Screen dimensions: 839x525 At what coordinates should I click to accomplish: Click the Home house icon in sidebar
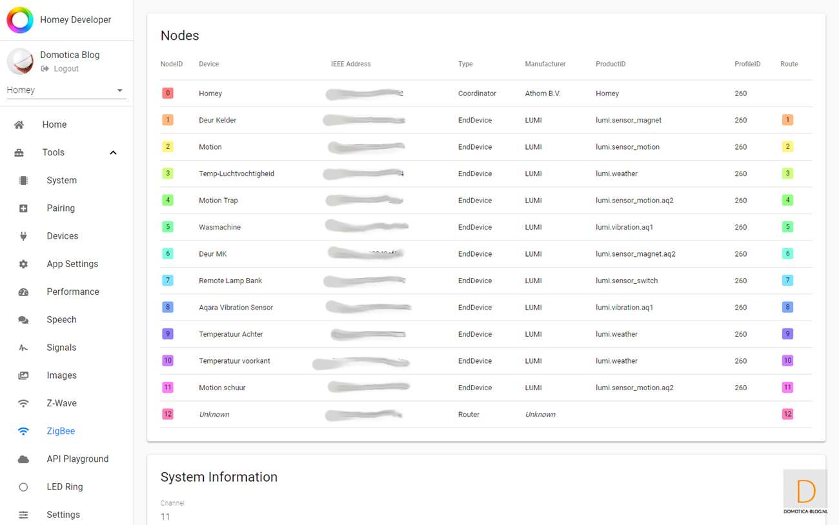point(19,125)
